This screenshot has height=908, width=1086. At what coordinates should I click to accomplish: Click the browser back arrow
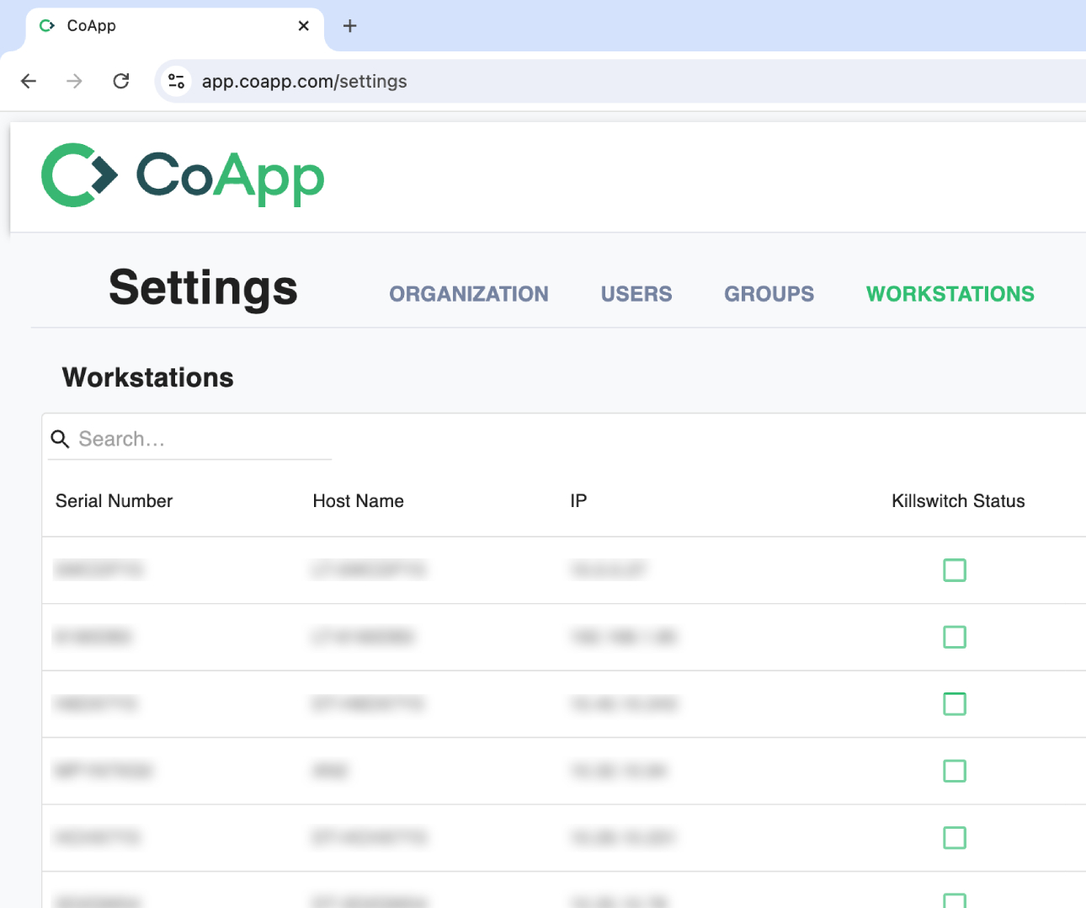(29, 81)
